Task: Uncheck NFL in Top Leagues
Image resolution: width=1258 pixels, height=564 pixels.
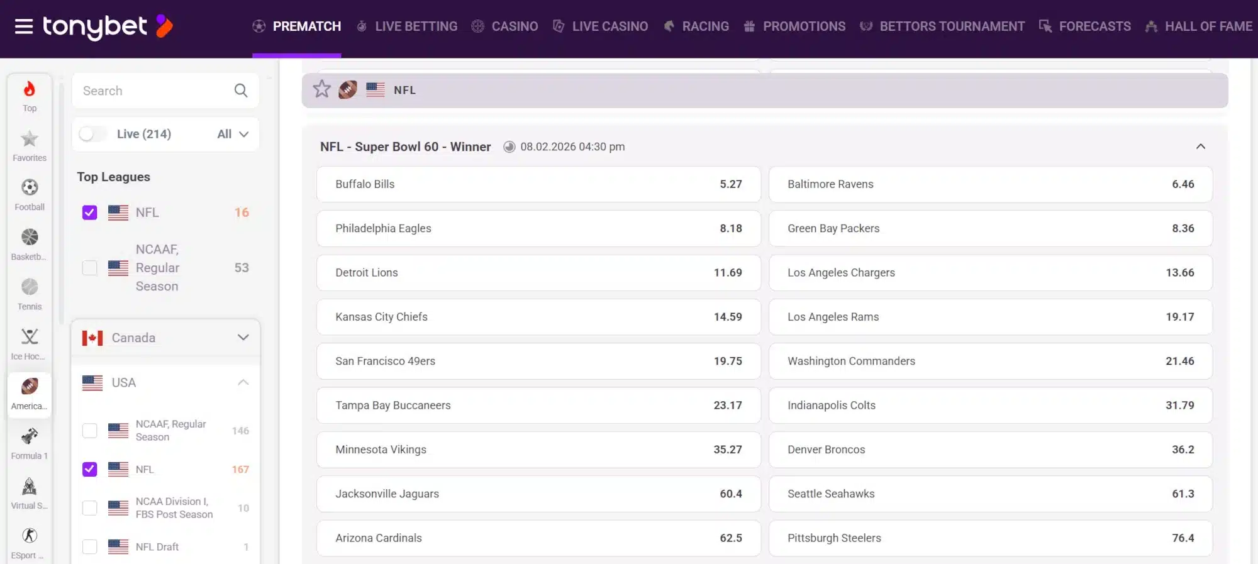Action: click(90, 213)
